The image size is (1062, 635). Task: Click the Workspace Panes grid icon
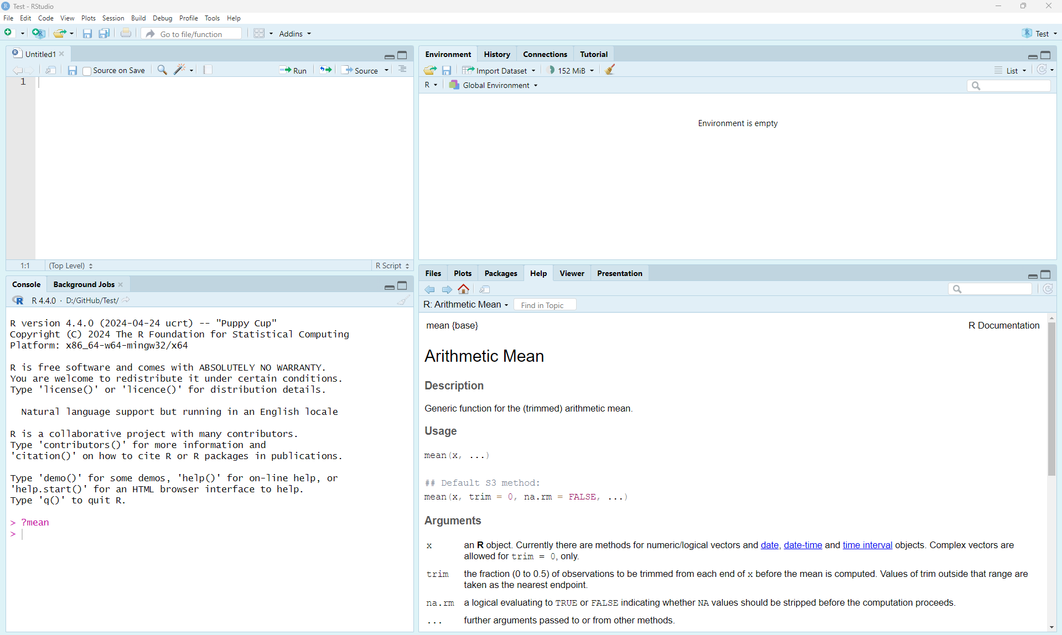pyautogui.click(x=259, y=33)
